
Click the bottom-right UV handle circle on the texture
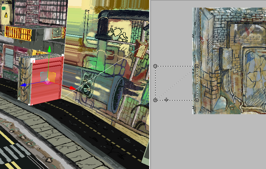pyautogui.click(x=197, y=100)
